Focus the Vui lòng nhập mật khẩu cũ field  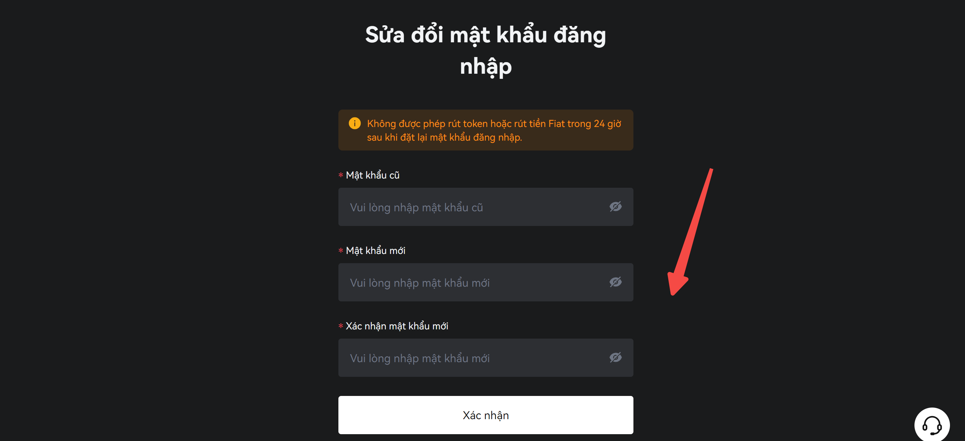click(486, 207)
